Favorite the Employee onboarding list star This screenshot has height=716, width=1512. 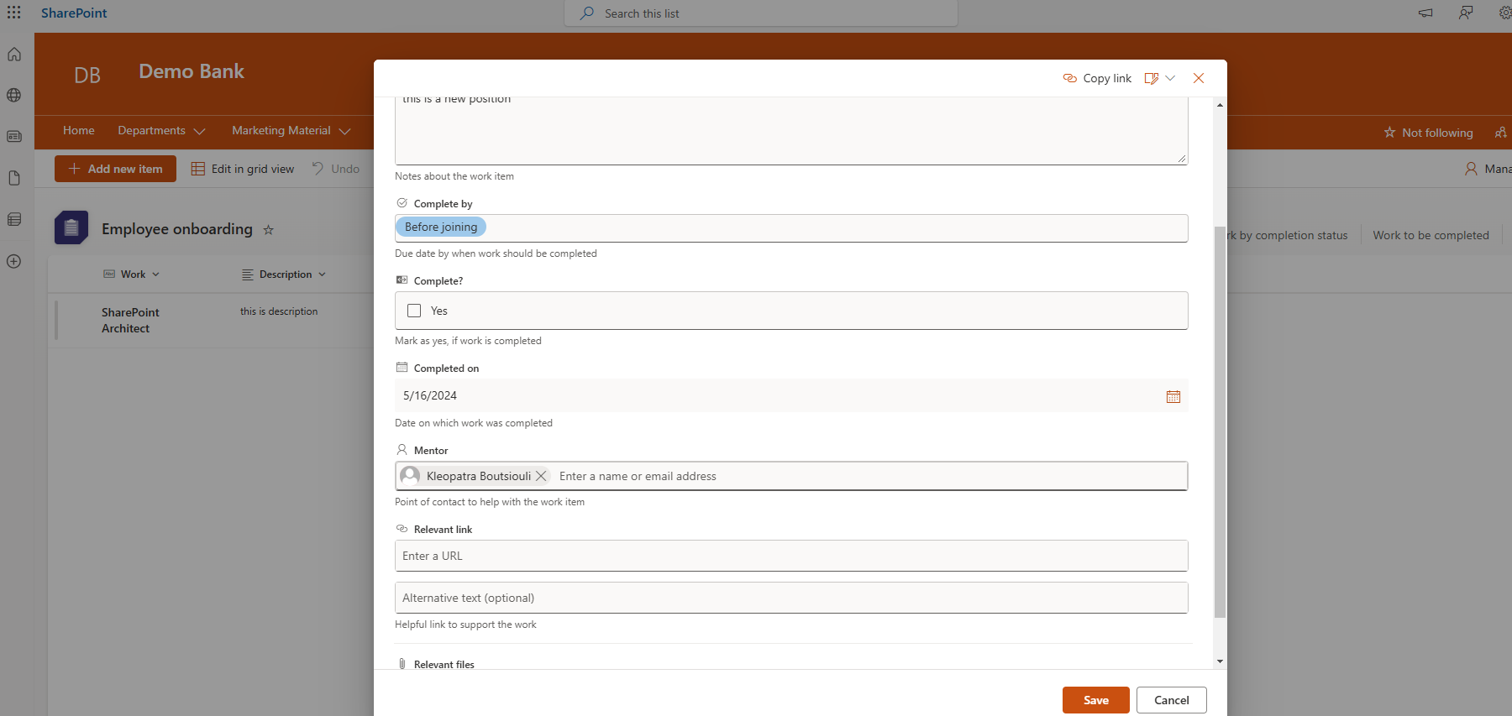(x=269, y=229)
